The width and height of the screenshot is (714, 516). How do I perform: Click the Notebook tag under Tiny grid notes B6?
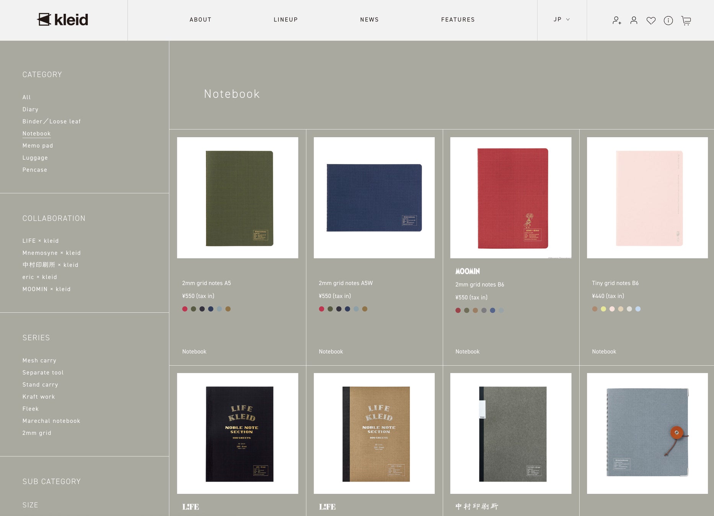604,352
